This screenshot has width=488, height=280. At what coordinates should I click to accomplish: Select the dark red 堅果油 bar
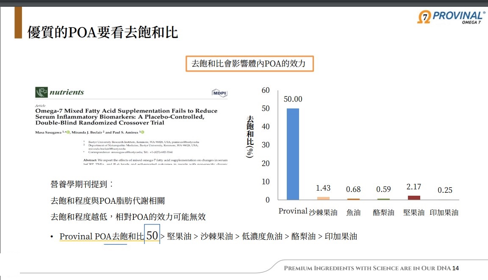point(414,197)
